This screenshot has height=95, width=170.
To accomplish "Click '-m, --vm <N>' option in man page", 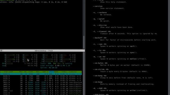I will pyautogui.click(x=99, y=57).
